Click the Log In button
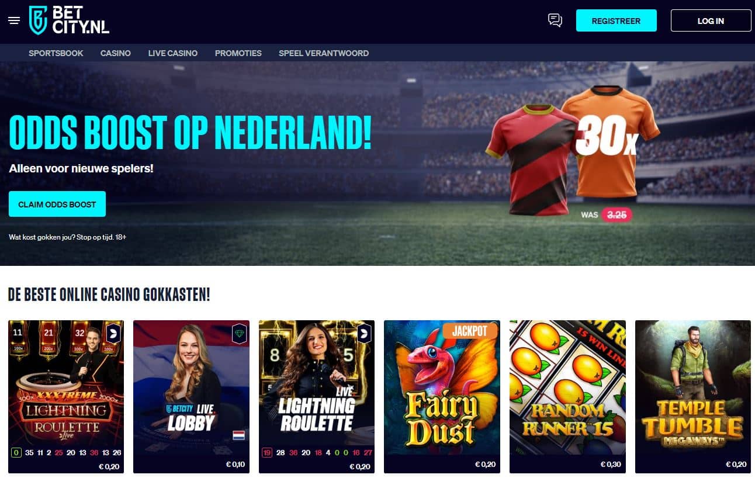755x478 pixels. point(711,20)
